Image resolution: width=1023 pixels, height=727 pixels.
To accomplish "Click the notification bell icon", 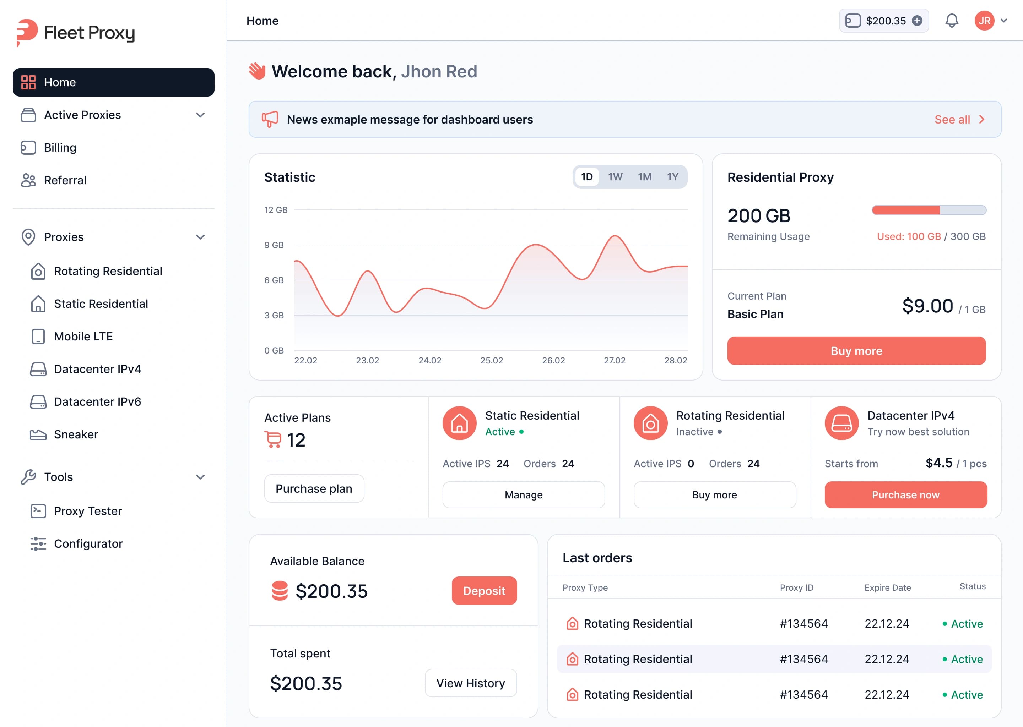I will pos(951,21).
